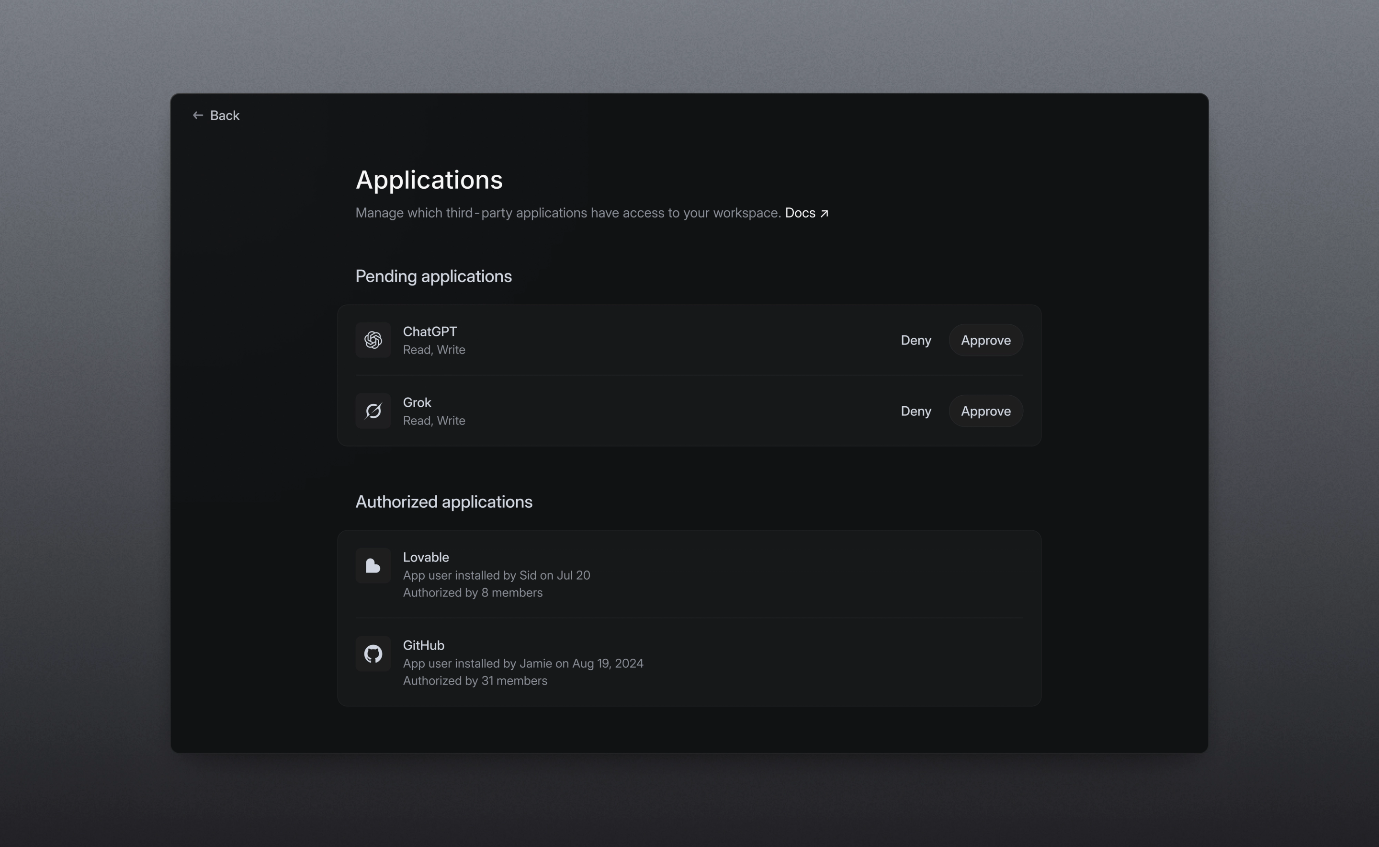Image resolution: width=1379 pixels, height=847 pixels.
Task: Click the Docs external arrow icon
Action: 824,214
